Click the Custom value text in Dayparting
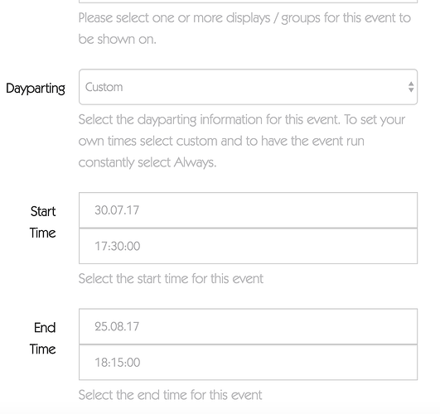 pyautogui.click(x=104, y=87)
